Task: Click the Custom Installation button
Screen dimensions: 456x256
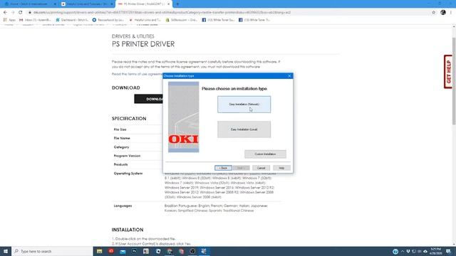Action: pos(265,154)
